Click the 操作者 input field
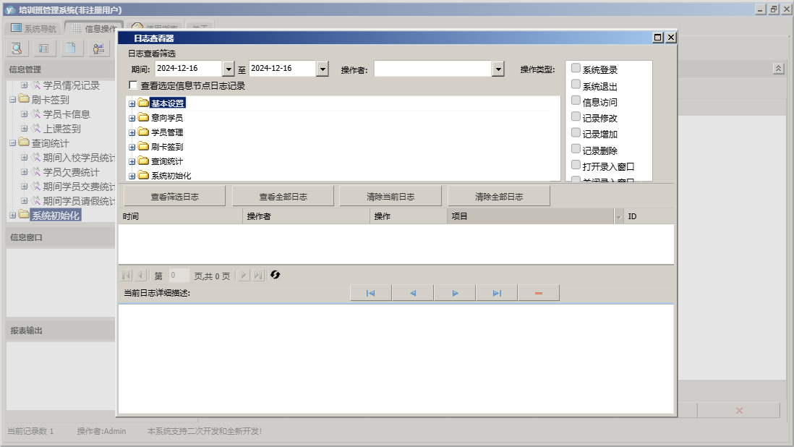The height and width of the screenshot is (447, 794). click(x=433, y=69)
